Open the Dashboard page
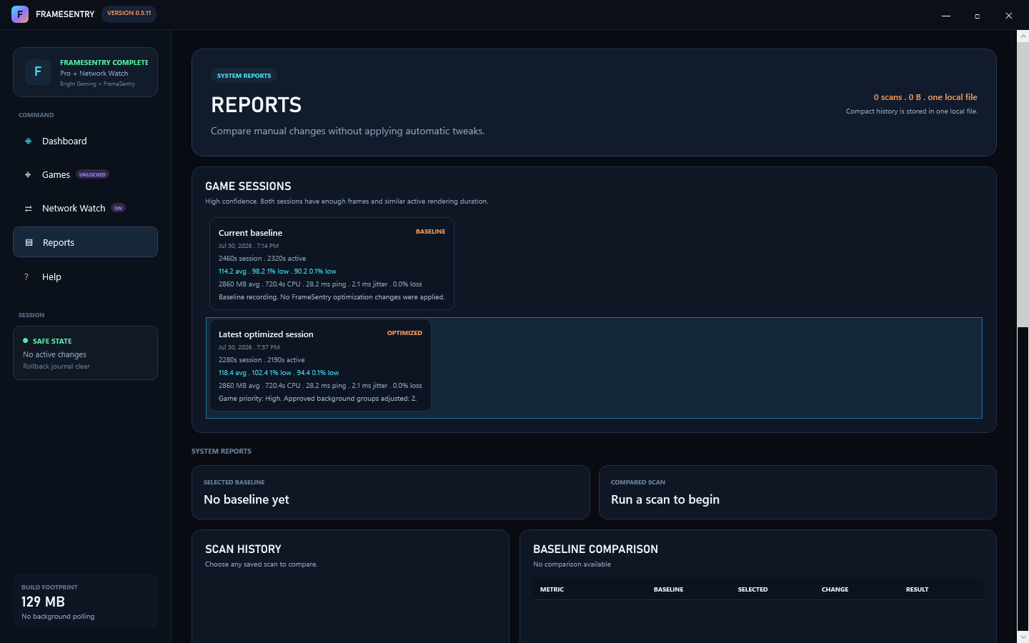The image size is (1029, 643). (85, 141)
